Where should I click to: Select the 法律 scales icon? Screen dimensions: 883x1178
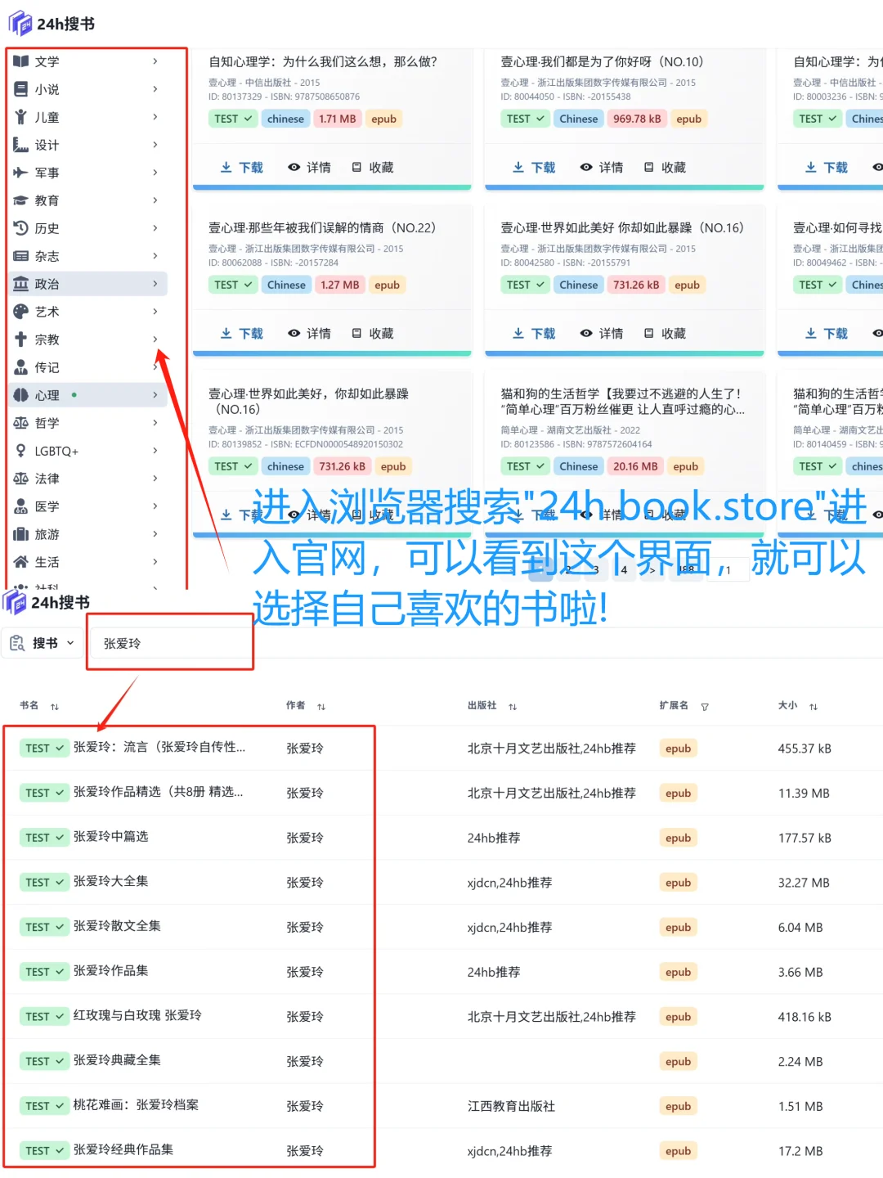point(21,479)
